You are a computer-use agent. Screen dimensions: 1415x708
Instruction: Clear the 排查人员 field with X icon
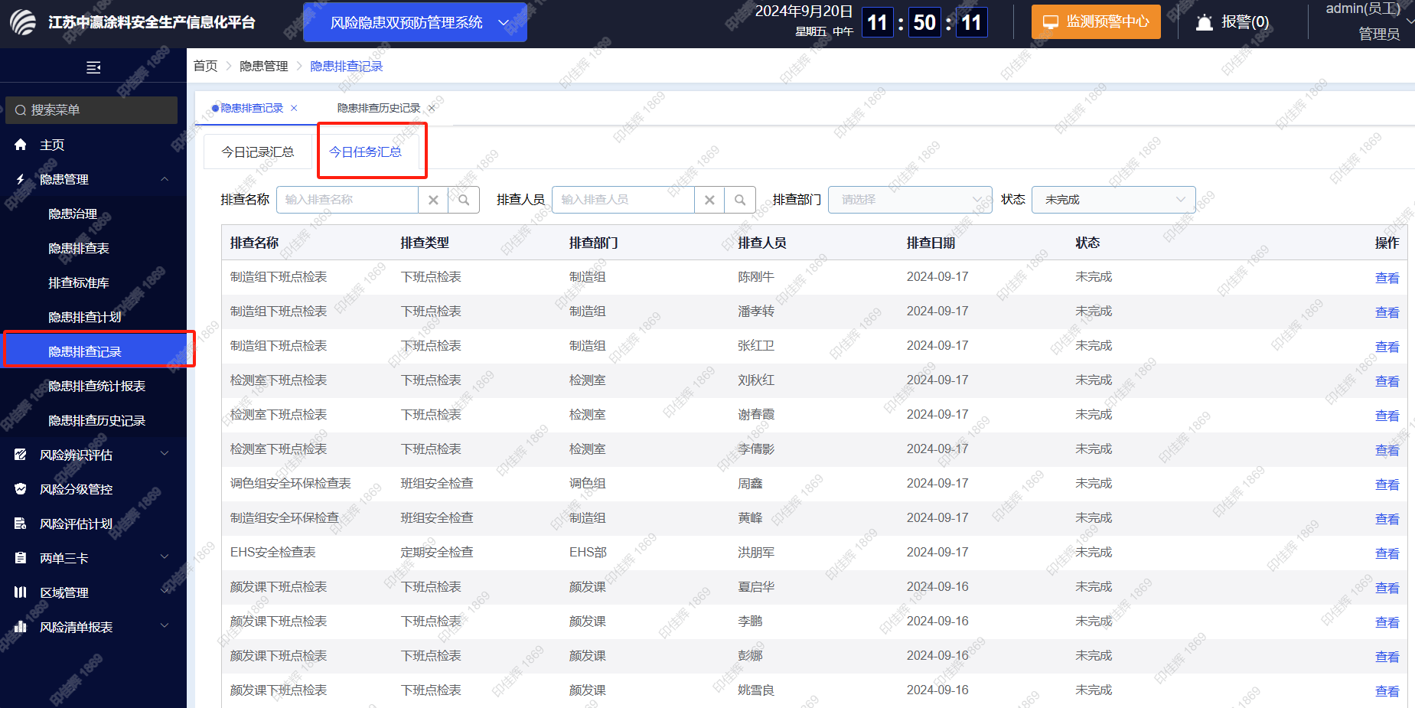(x=709, y=200)
